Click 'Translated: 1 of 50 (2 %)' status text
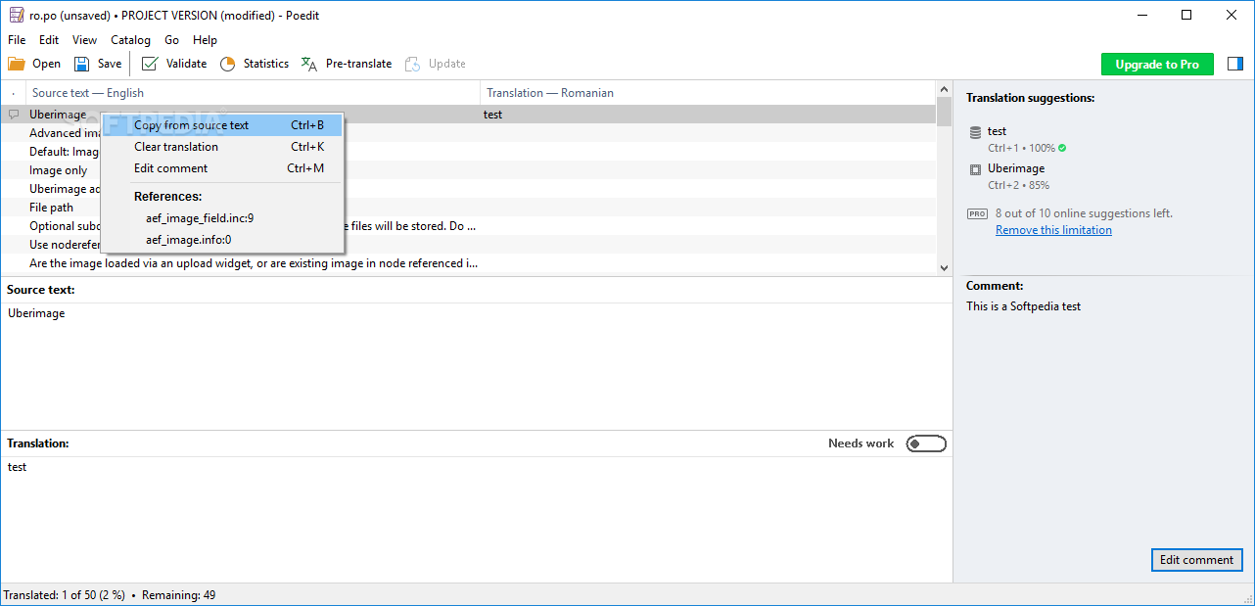 (x=64, y=595)
